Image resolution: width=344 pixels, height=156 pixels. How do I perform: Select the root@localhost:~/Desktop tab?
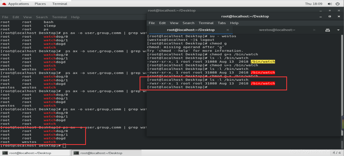point(191,30)
